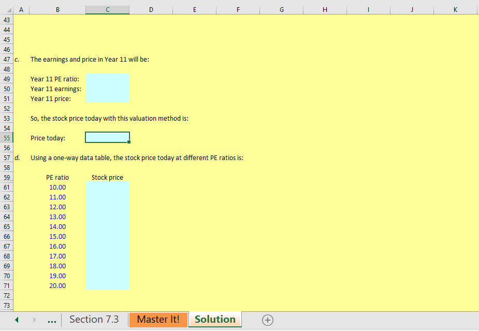Click the 'PE ratio' column heading cell
Screen dimensions: 479x331
(57, 178)
